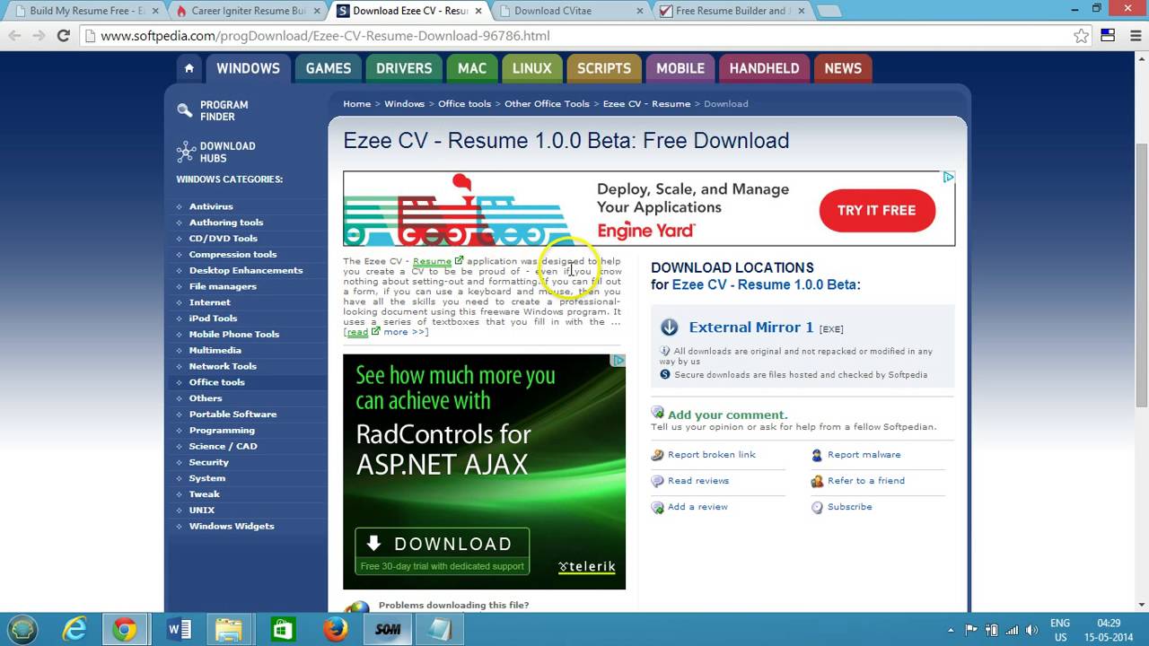Image resolution: width=1149 pixels, height=646 pixels.
Task: Switch to the Download CVitae tab
Action: click(570, 12)
